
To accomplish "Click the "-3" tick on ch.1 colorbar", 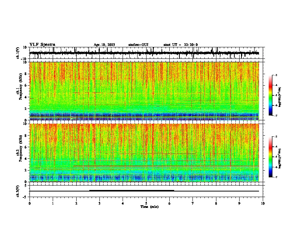I will tap(275, 75).
